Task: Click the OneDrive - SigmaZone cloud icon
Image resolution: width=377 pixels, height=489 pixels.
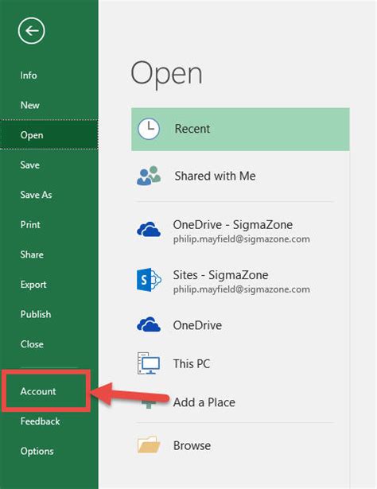Action: coord(149,229)
